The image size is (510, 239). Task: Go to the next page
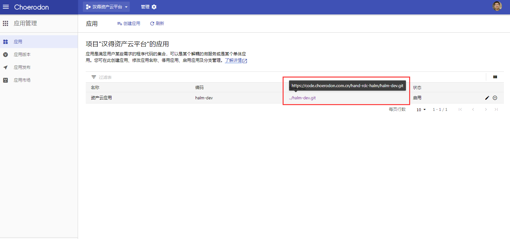pos(486,110)
